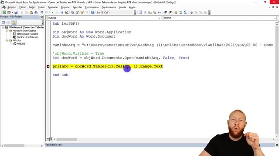The image size is (279, 156).
Task: Click the List Constants edit icon
Action: click(x=145, y=13)
